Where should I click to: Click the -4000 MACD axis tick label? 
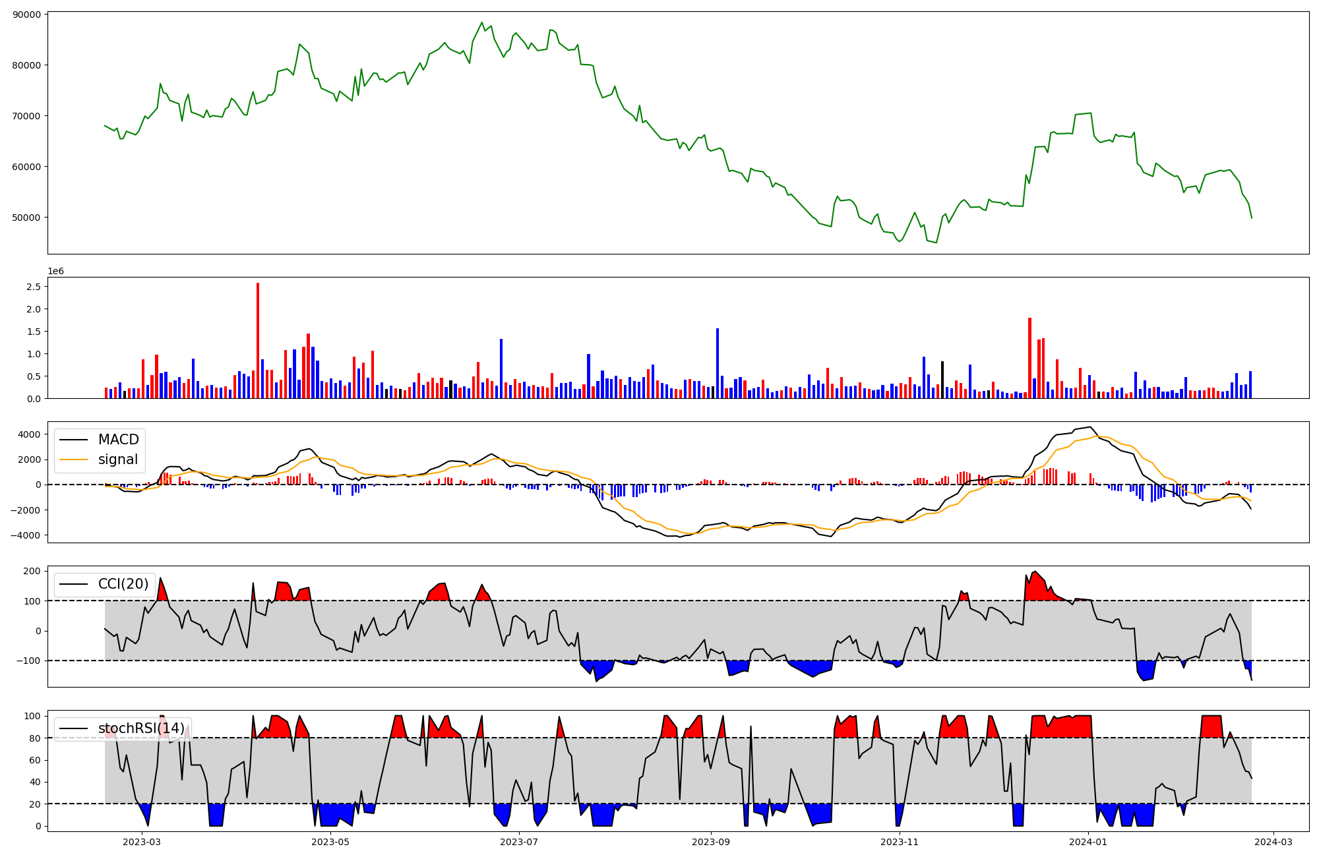point(25,535)
